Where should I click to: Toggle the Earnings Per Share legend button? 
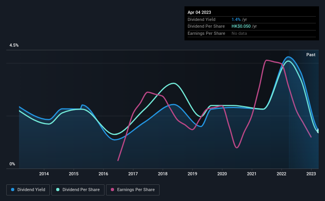pyautogui.click(x=133, y=190)
